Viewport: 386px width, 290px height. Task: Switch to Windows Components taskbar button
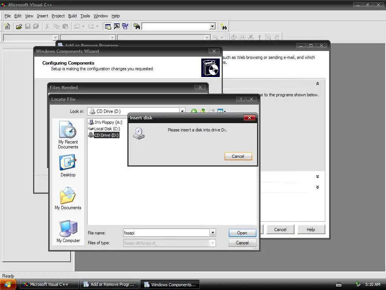point(170,284)
